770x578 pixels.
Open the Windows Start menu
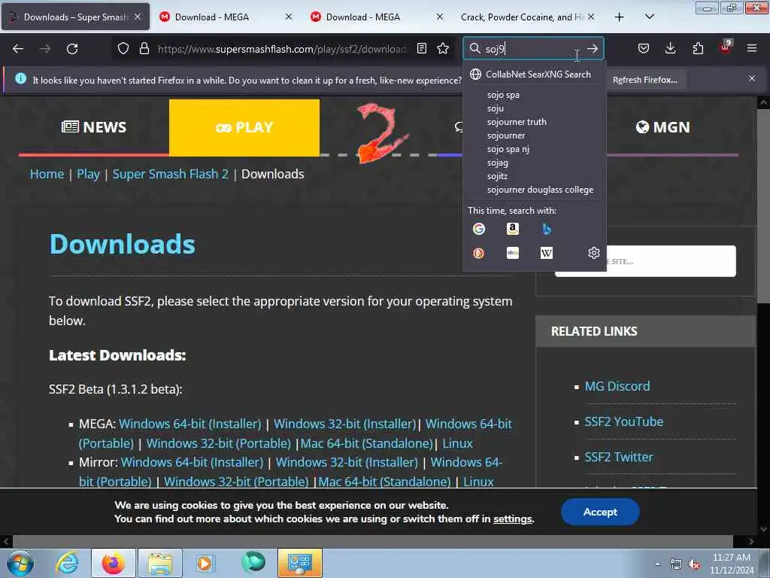click(20, 563)
